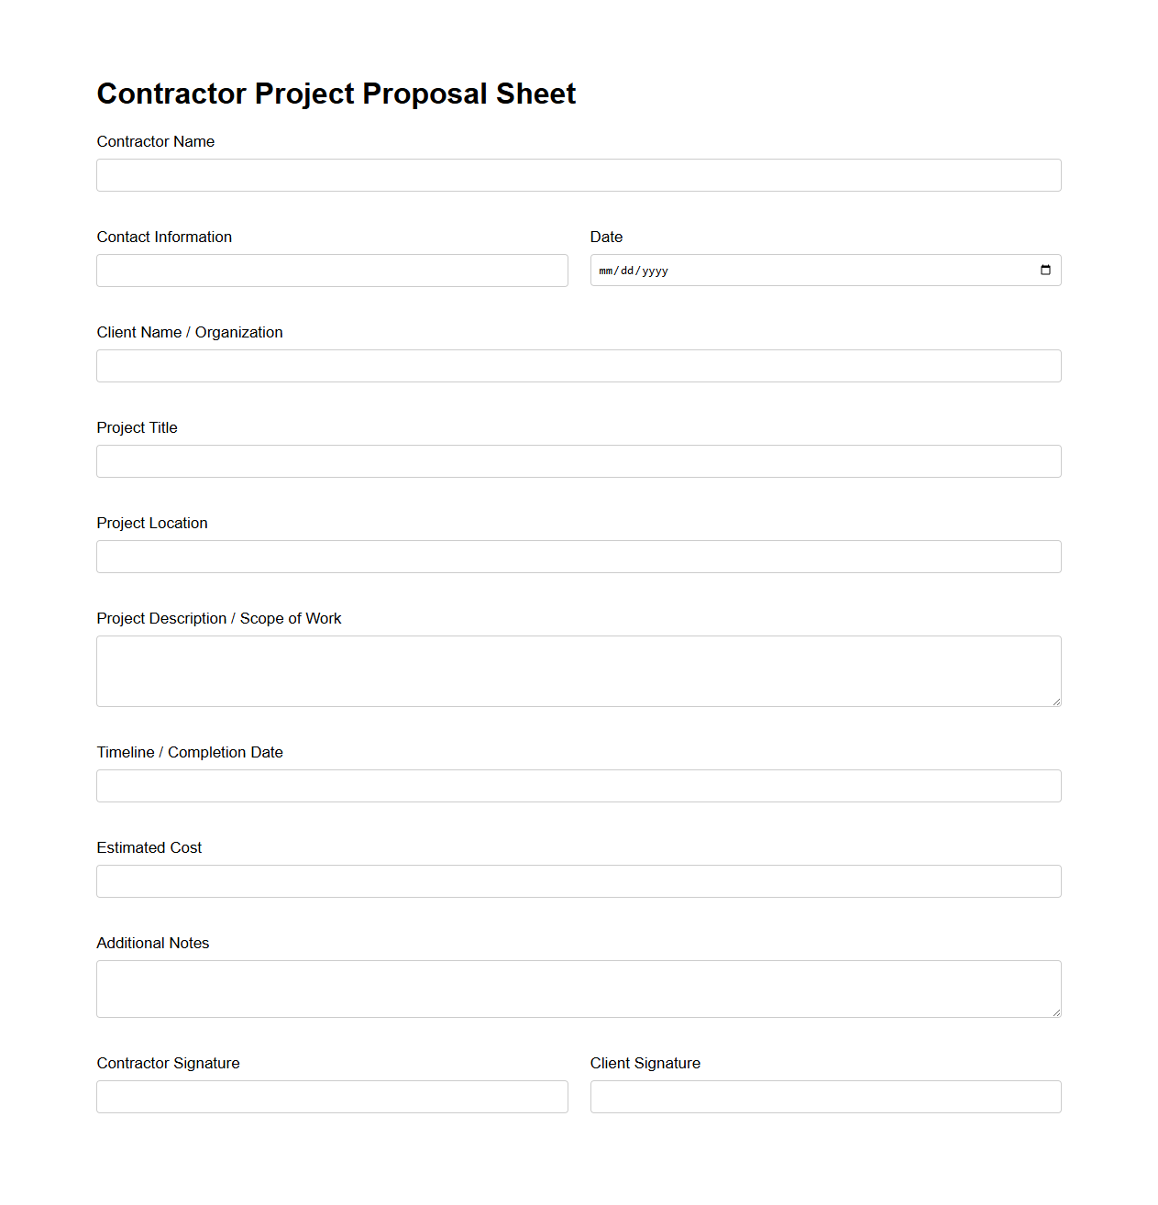Click the Estimated Cost label
The width and height of the screenshot is (1158, 1205).
click(x=149, y=847)
